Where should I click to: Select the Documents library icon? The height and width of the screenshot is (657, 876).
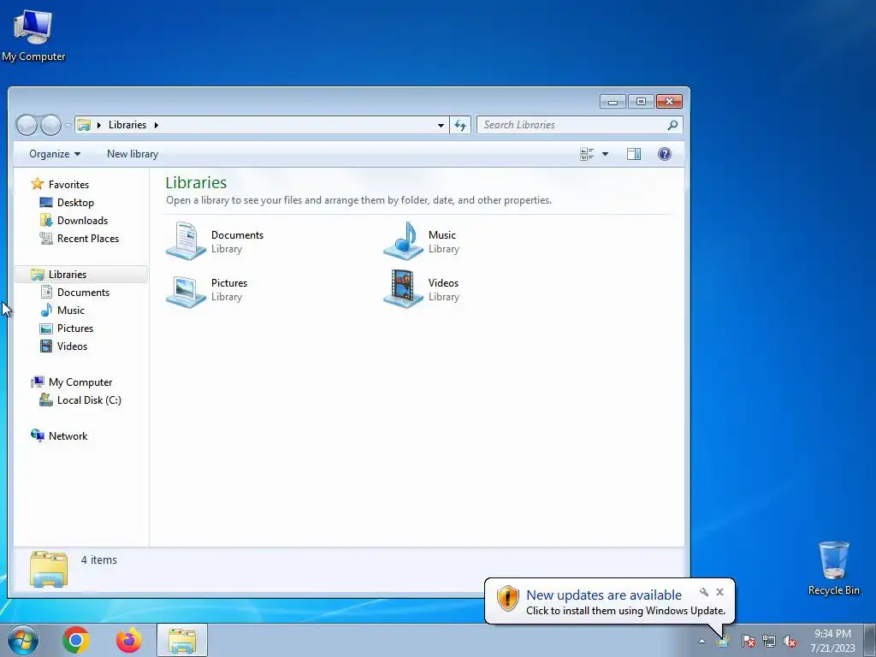coord(186,240)
